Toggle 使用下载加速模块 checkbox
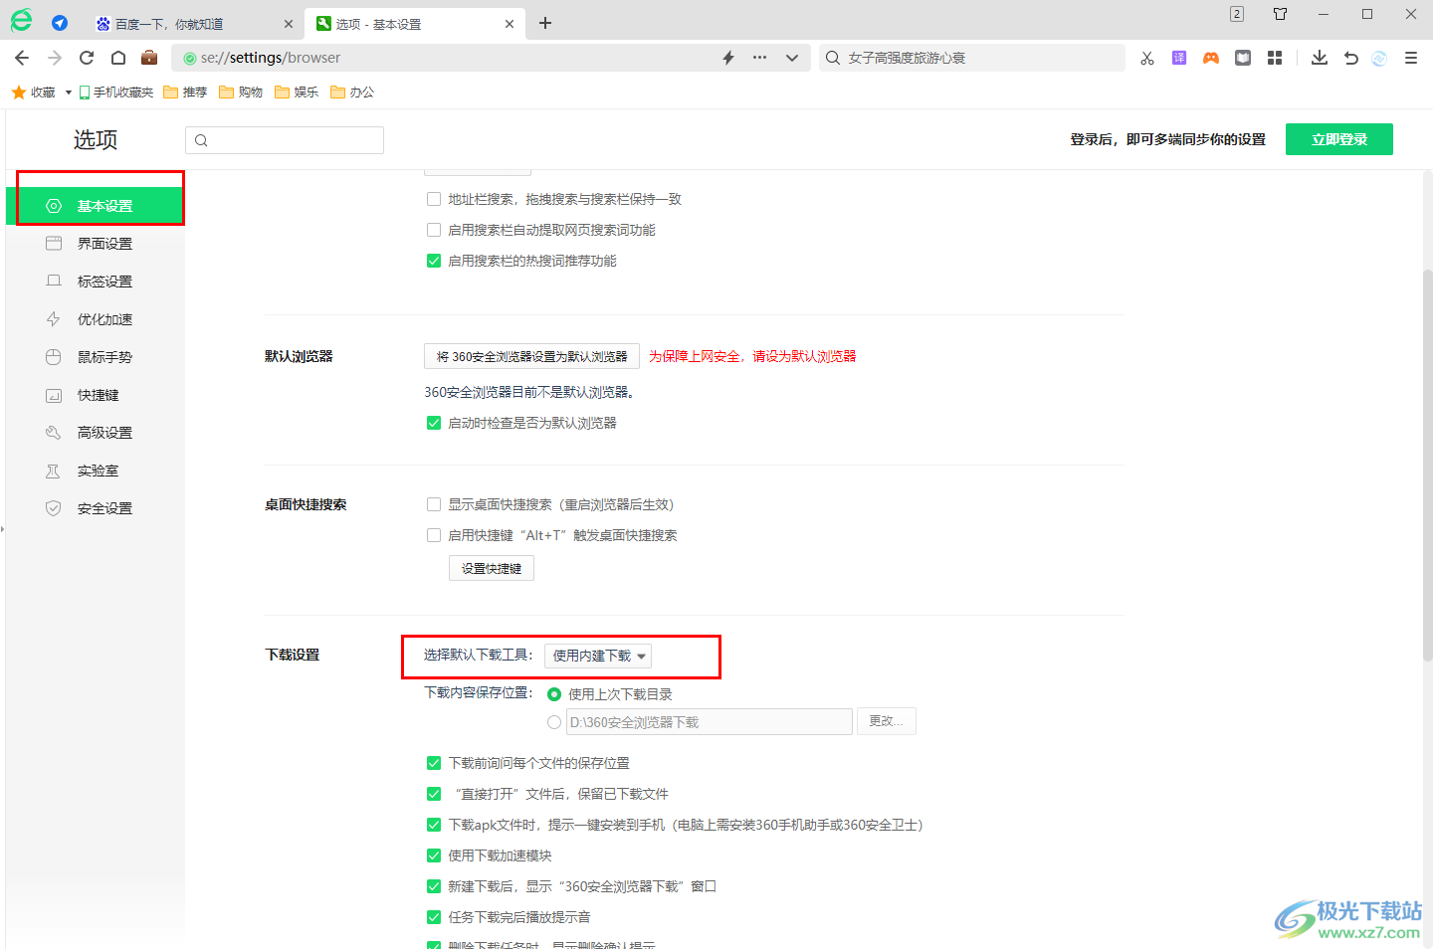Viewport: 1433px width, 949px height. click(434, 855)
